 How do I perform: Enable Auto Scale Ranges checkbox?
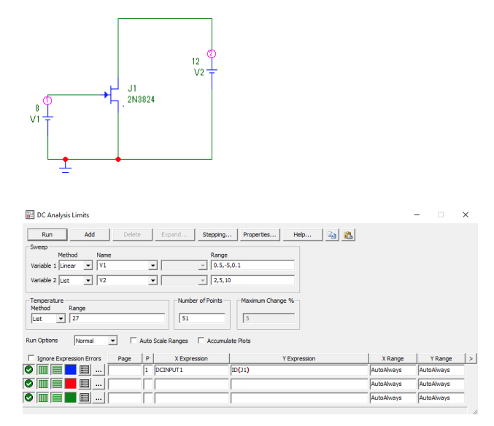pos(133,341)
